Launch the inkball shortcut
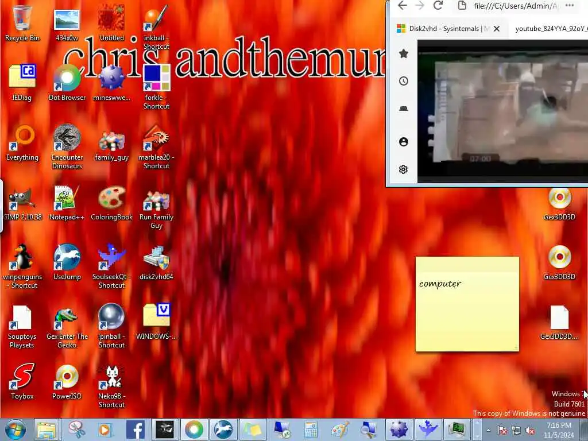588x441 pixels. point(156,26)
